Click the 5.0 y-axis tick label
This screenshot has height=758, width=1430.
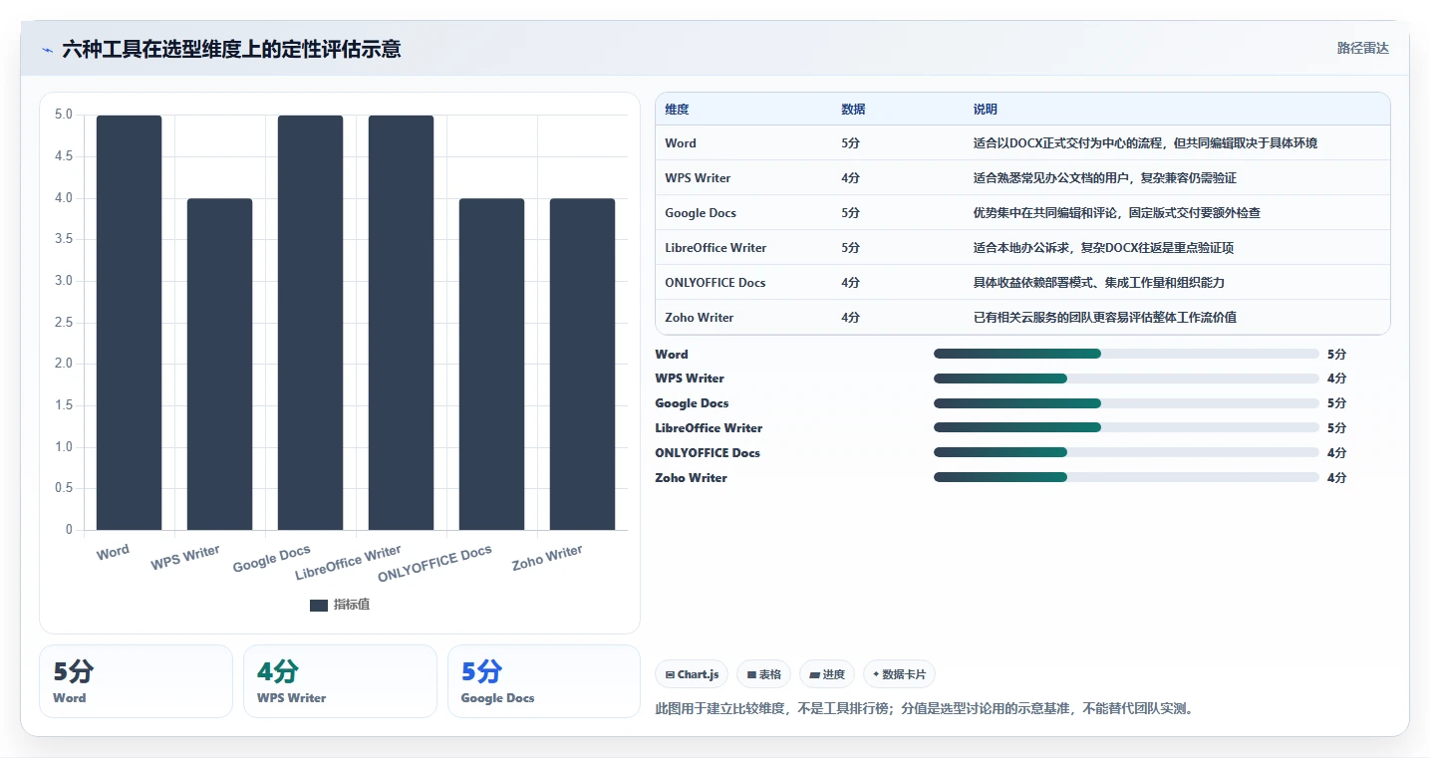click(64, 115)
